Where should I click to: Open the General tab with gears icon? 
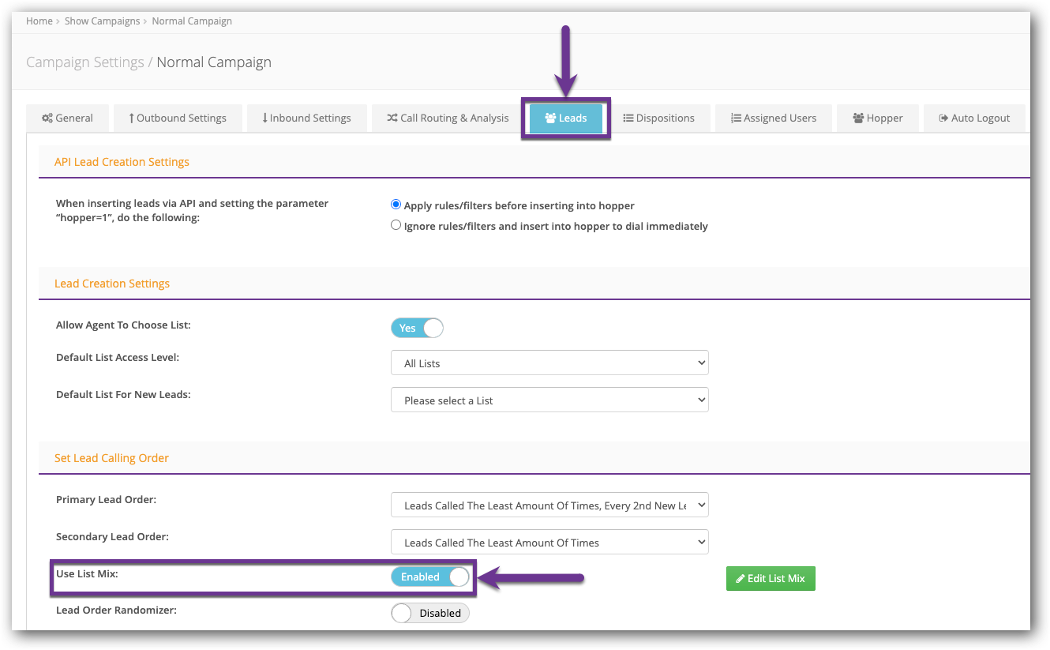[x=67, y=118]
